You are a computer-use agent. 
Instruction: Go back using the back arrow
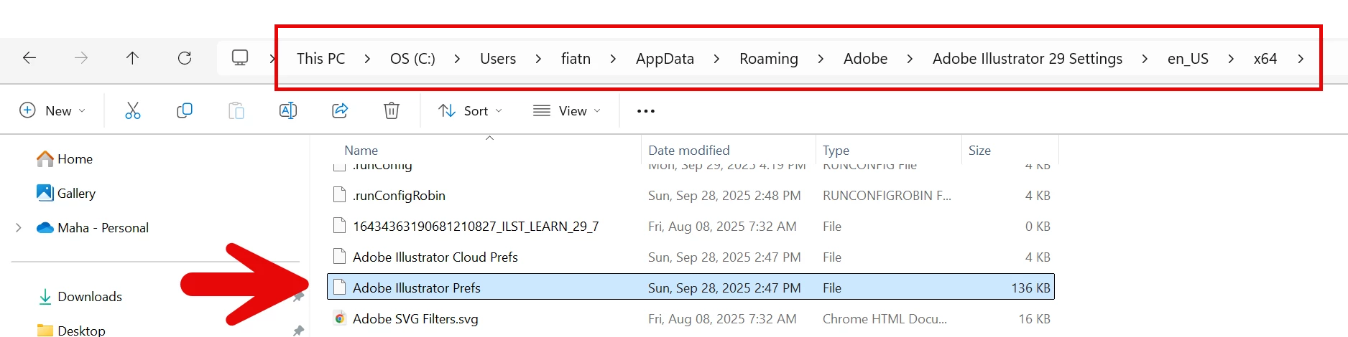[x=29, y=58]
